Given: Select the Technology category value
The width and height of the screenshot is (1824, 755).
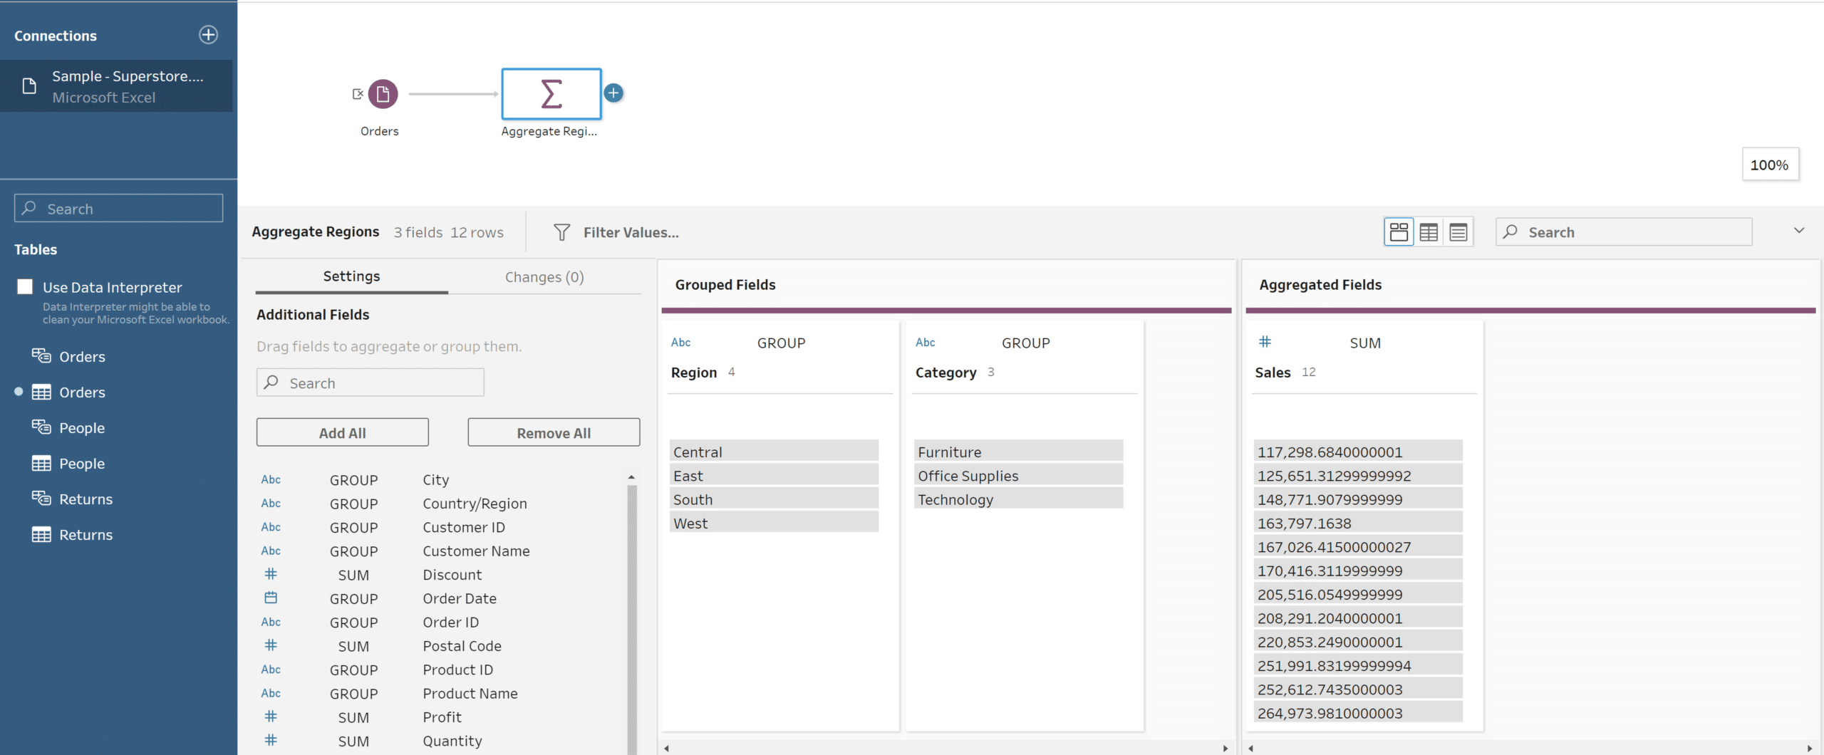Looking at the screenshot, I should coord(1018,499).
